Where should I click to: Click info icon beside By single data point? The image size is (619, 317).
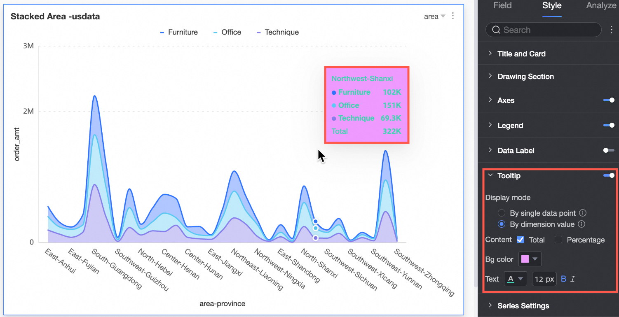tap(583, 213)
